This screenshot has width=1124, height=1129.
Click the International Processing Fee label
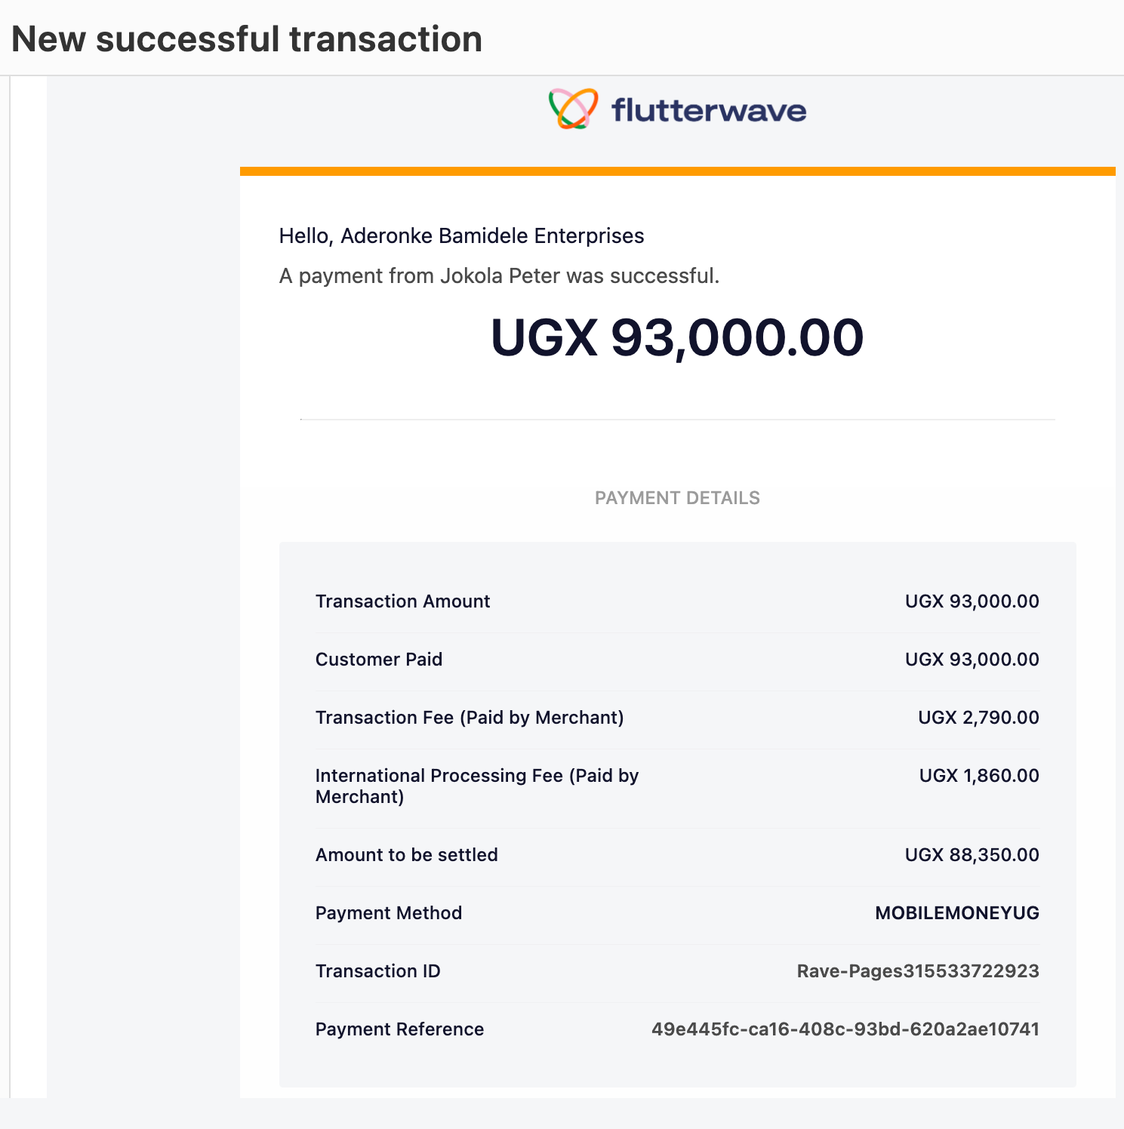[x=477, y=786]
